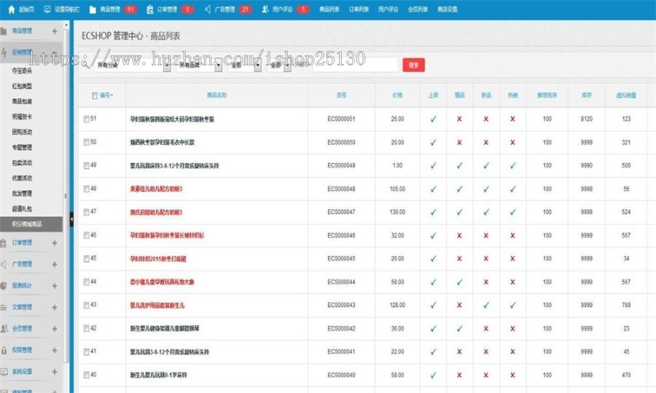Screen dimensions: 656x393
Task: Click the 用户评论 person icon in top bar
Action: point(265,9)
